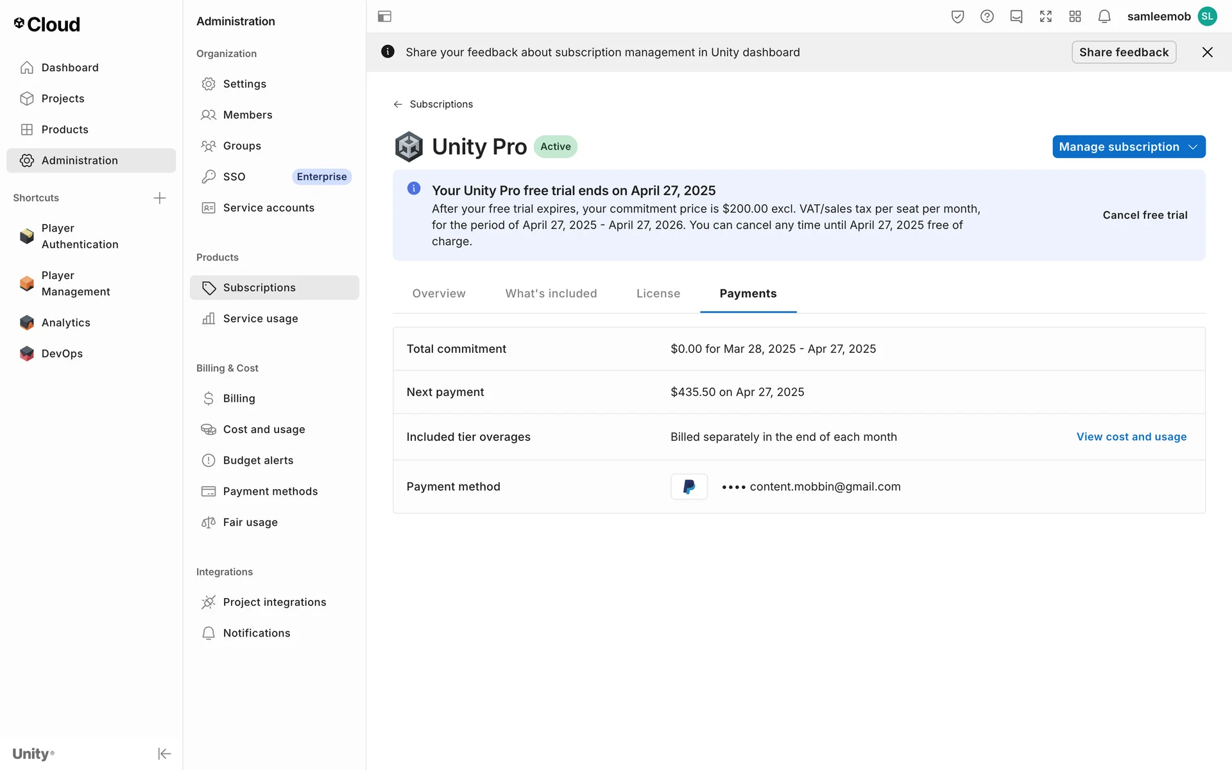Click the notifications bell icon in header

coord(1104,17)
